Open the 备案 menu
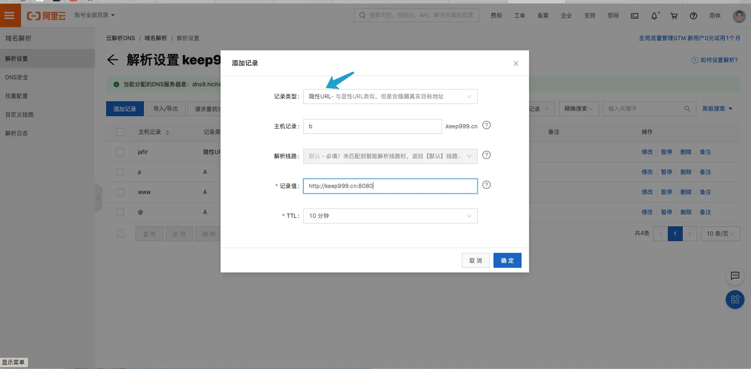 tap(543, 16)
